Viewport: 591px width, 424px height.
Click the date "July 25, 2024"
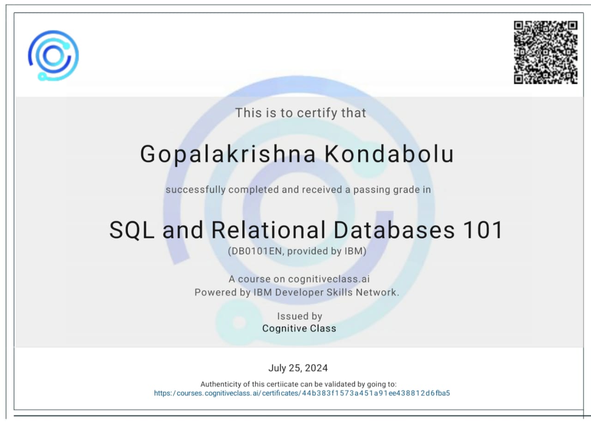point(298,368)
